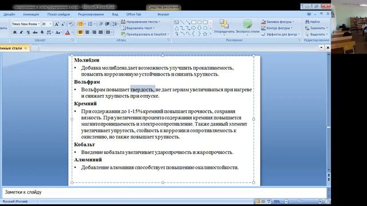Viewport: 367px width, 206px height.
Task: Open font color dropdown arrow
Action: [x=72, y=32]
